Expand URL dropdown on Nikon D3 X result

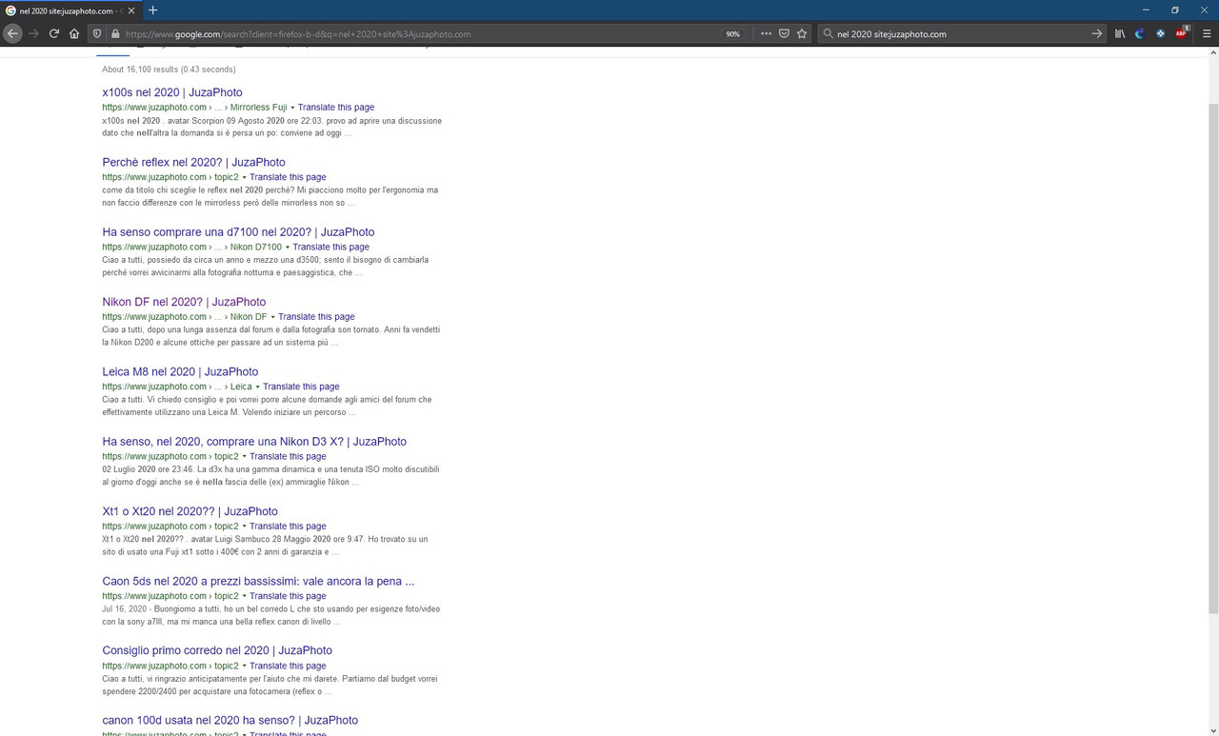point(244,457)
